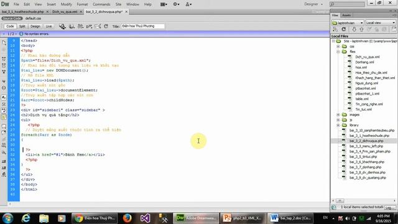Open the Extend Dreamweaver gear dropdown
The height and width of the screenshot is (224, 398).
[x=176, y=4]
